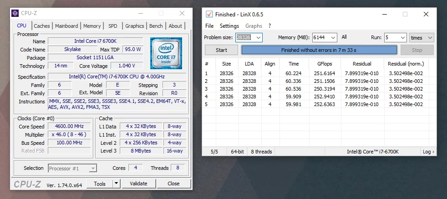Expand the Problem size combo box

(x=259, y=38)
